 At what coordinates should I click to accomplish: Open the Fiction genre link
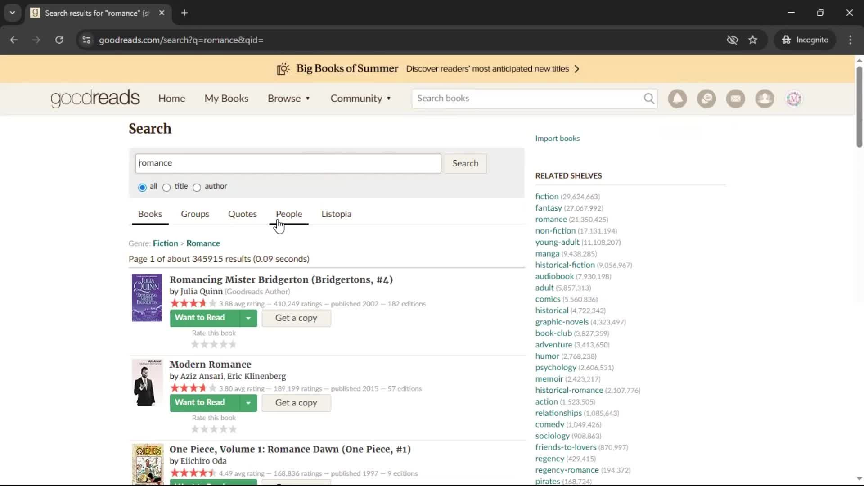(165, 243)
